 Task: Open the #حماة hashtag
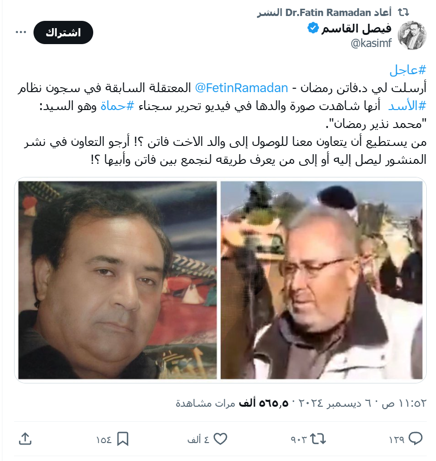[x=117, y=106]
